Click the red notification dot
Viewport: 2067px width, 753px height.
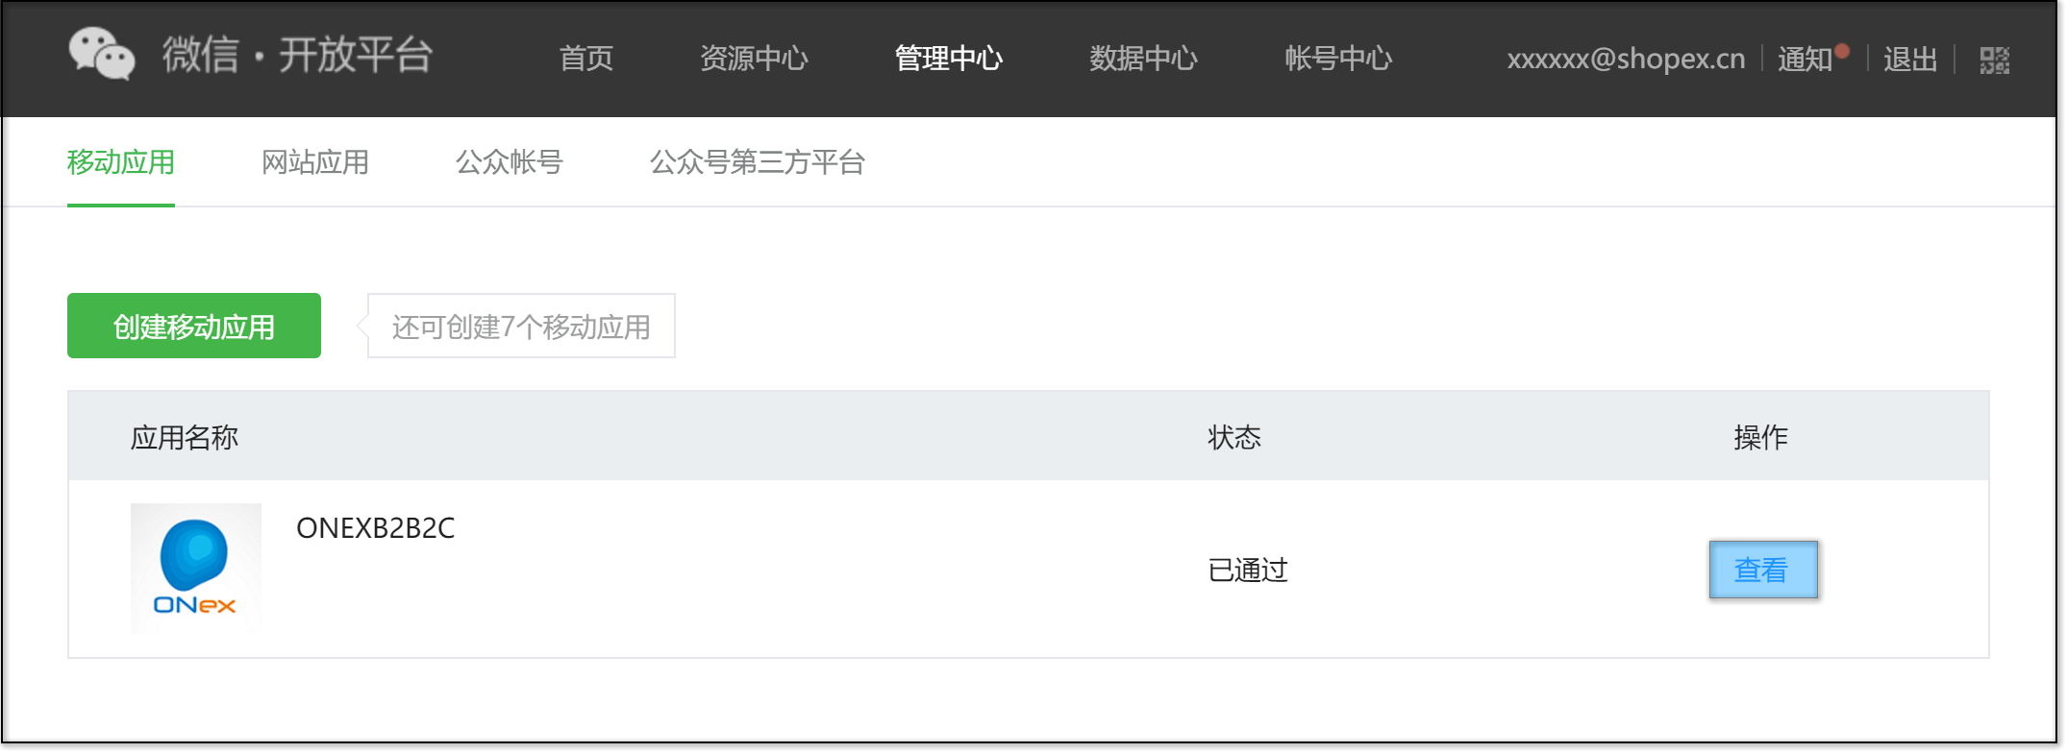point(1841,51)
